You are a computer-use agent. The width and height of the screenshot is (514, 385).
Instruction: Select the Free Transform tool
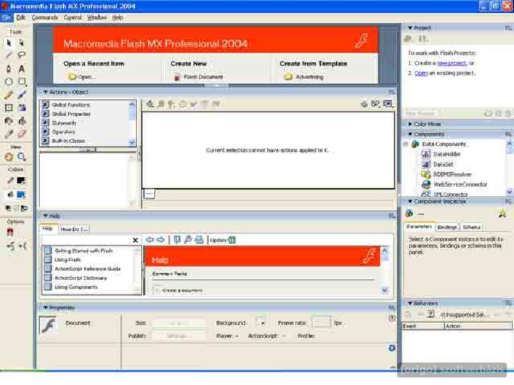[x=9, y=108]
